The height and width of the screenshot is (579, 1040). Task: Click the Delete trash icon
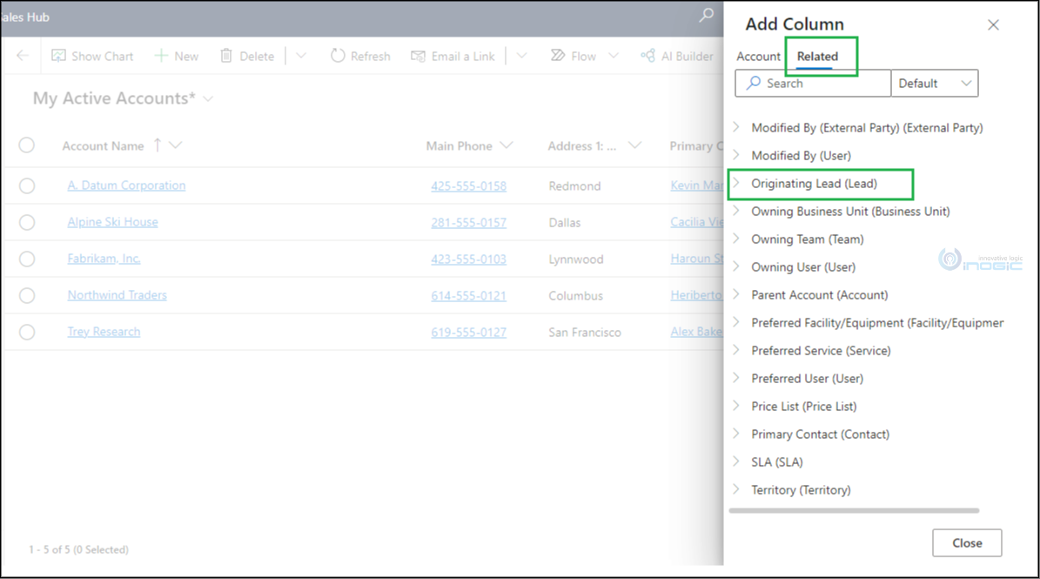click(226, 56)
